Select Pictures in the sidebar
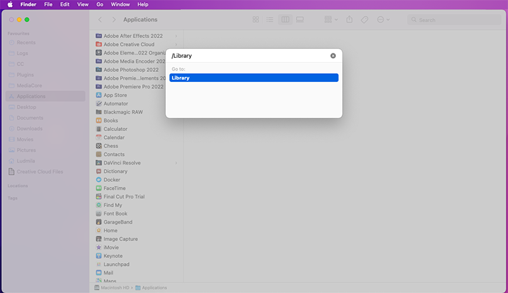Viewport: 508px width, 293px height. pyautogui.click(x=45, y=150)
